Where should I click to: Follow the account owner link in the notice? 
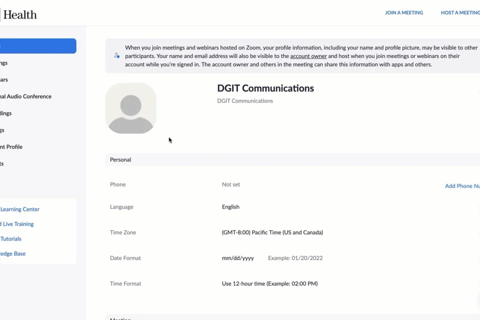coord(308,56)
